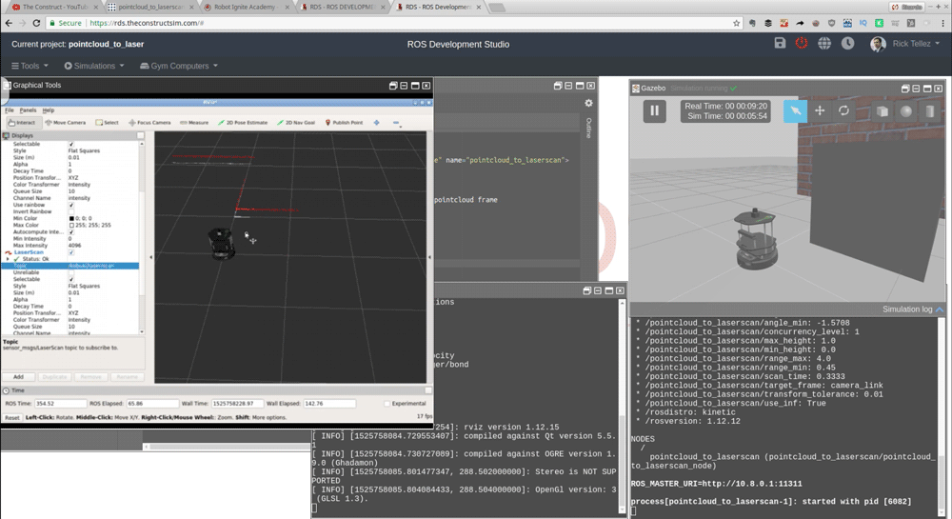
Task: Click the clock icon in RDS header
Action: coord(847,43)
